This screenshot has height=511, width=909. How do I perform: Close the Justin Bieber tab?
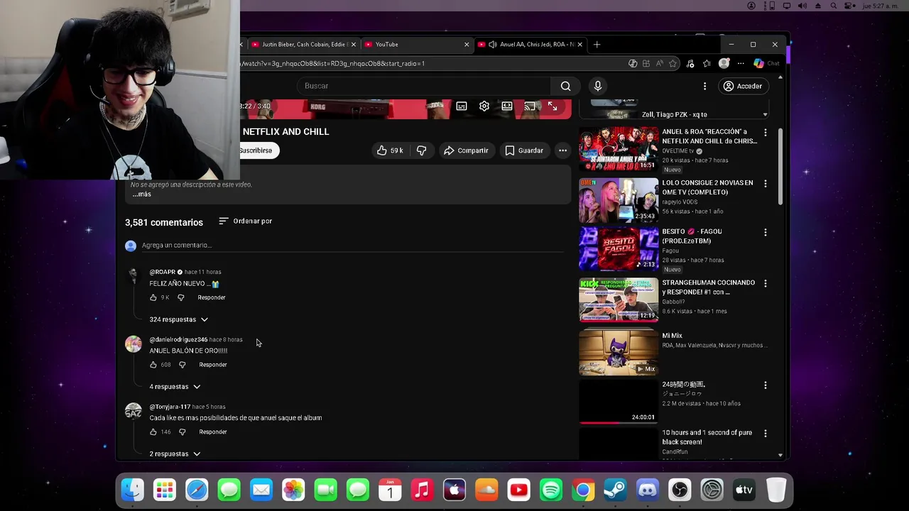click(x=353, y=44)
